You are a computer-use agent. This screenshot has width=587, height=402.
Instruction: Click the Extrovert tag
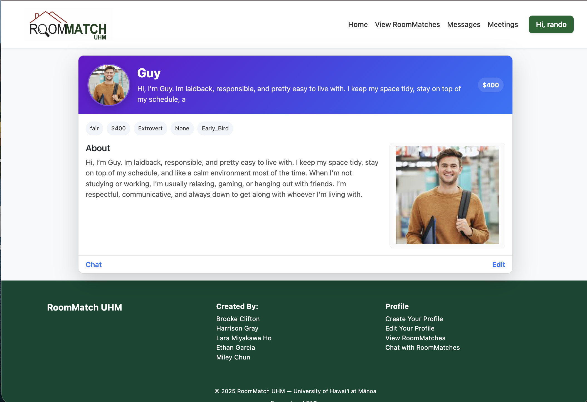150,128
